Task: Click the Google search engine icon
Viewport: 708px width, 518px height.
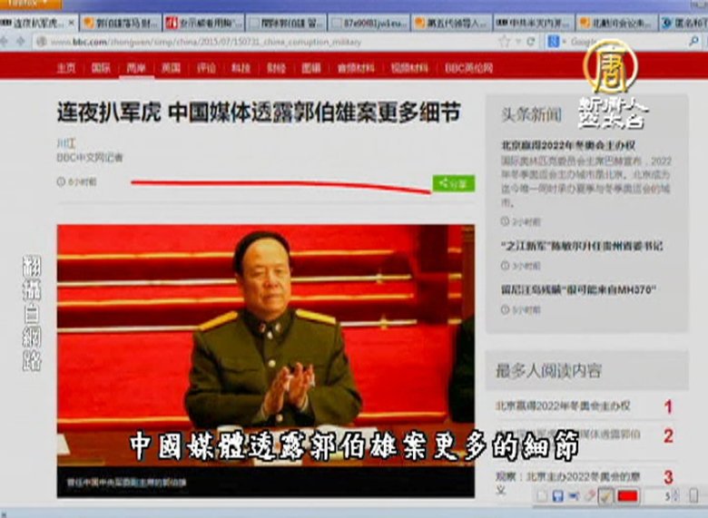Action: [553, 42]
